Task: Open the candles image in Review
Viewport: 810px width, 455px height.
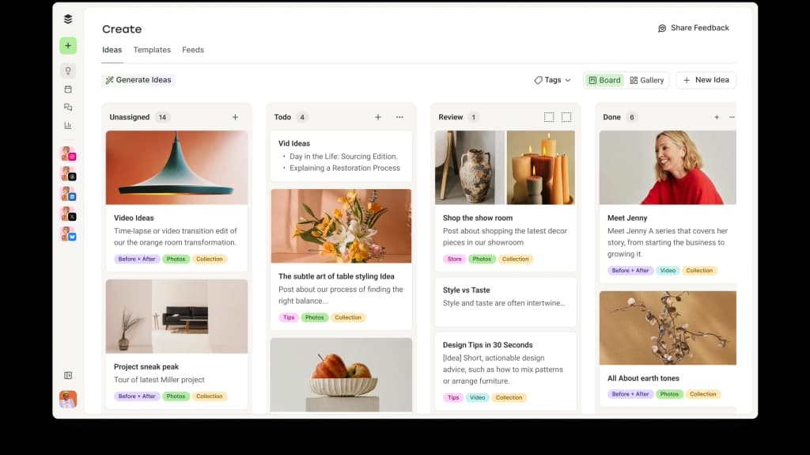Action: (541, 168)
